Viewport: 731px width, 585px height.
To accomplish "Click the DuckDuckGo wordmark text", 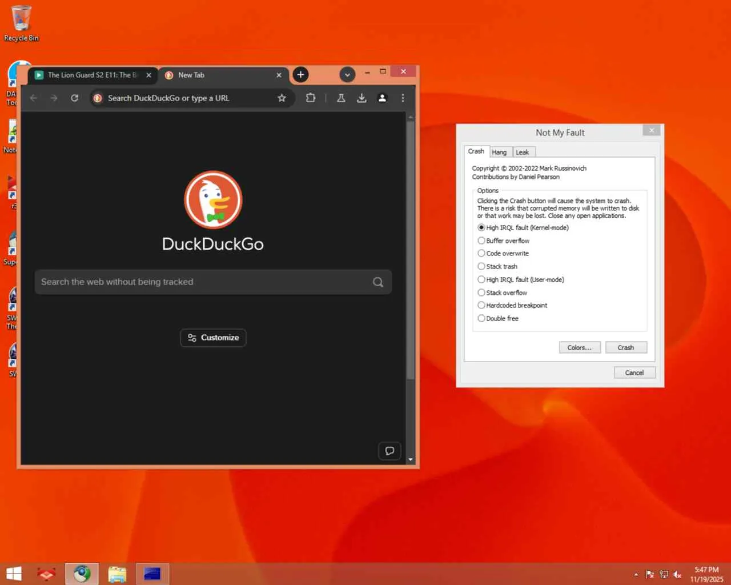I will coord(213,244).
